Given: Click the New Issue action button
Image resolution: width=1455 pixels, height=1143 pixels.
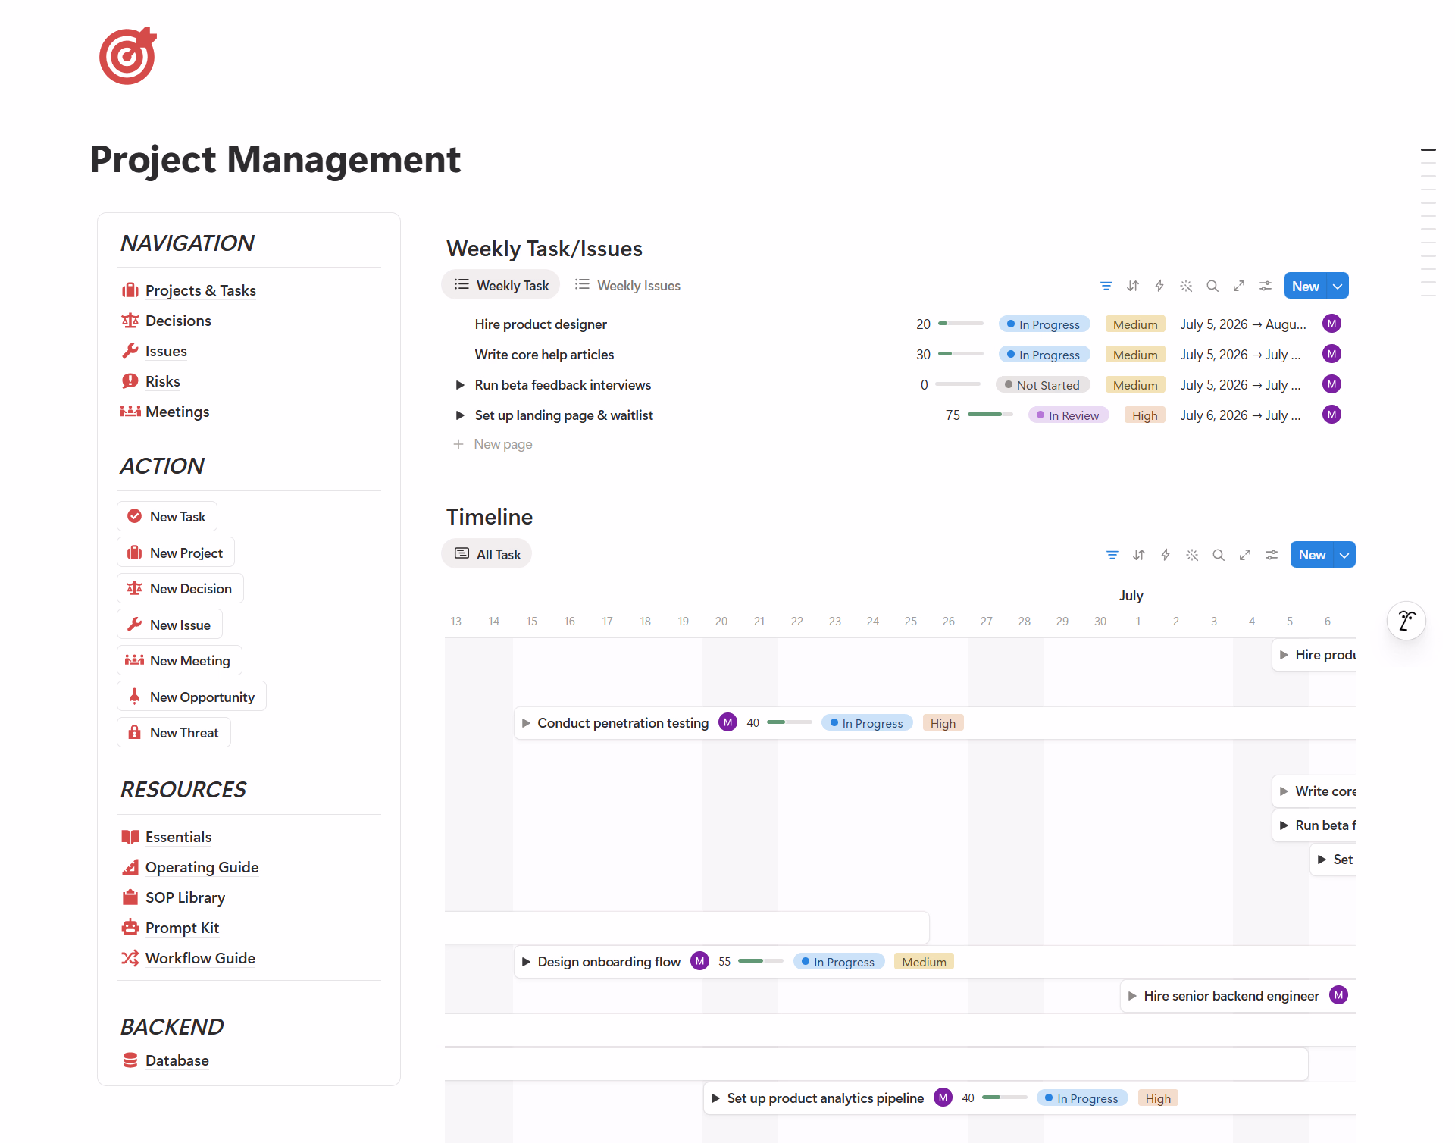Looking at the screenshot, I should tap(170, 625).
